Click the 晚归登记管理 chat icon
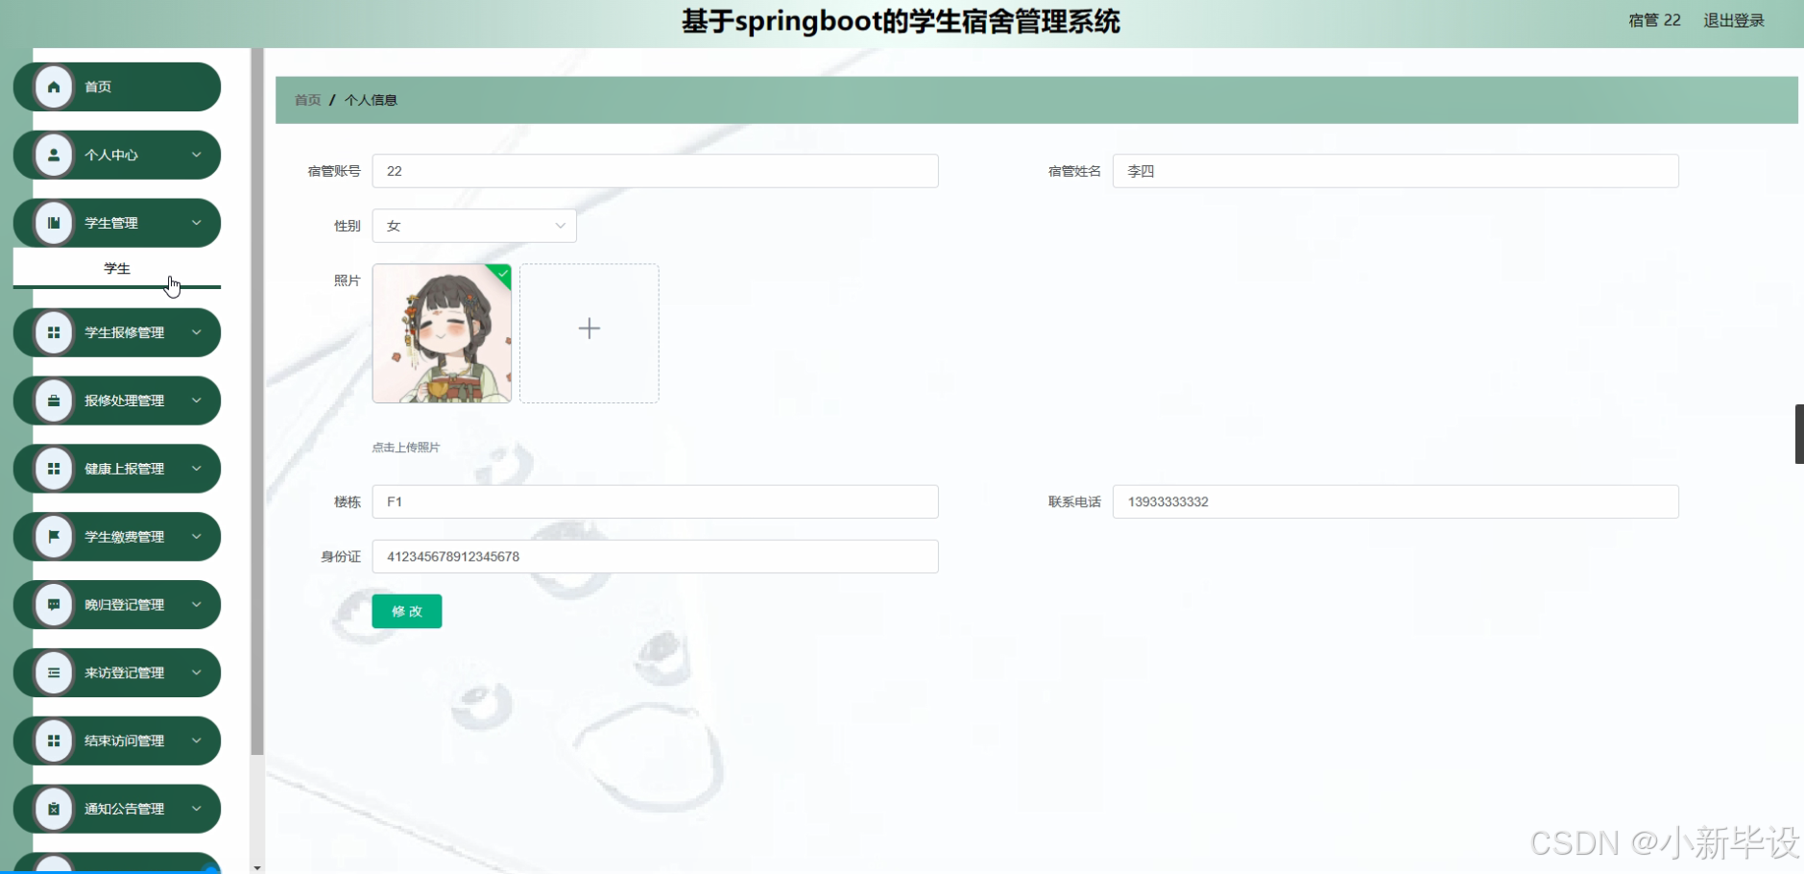 54,604
